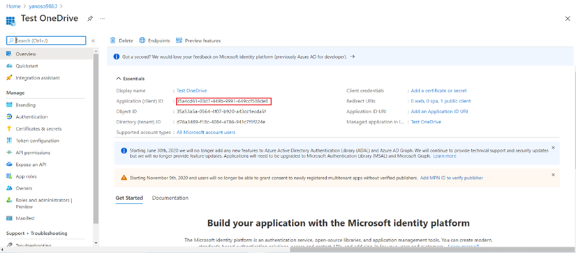The width and height of the screenshot is (576, 253).
Task: Click Add MPN ID to verify publisher
Action: point(452,178)
